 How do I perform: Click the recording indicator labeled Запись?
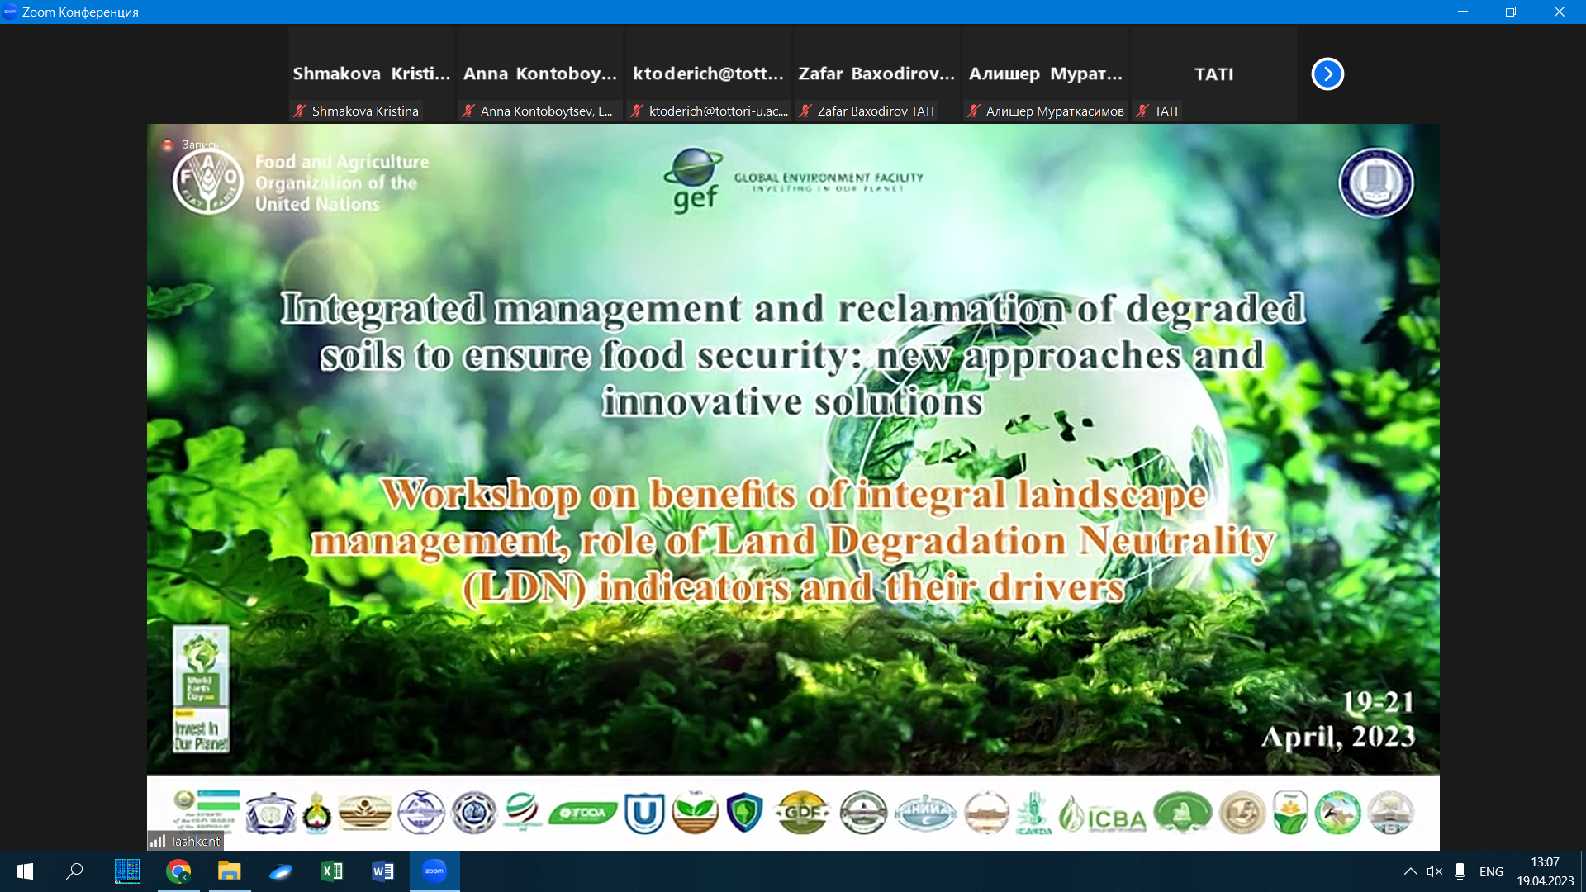pos(191,145)
